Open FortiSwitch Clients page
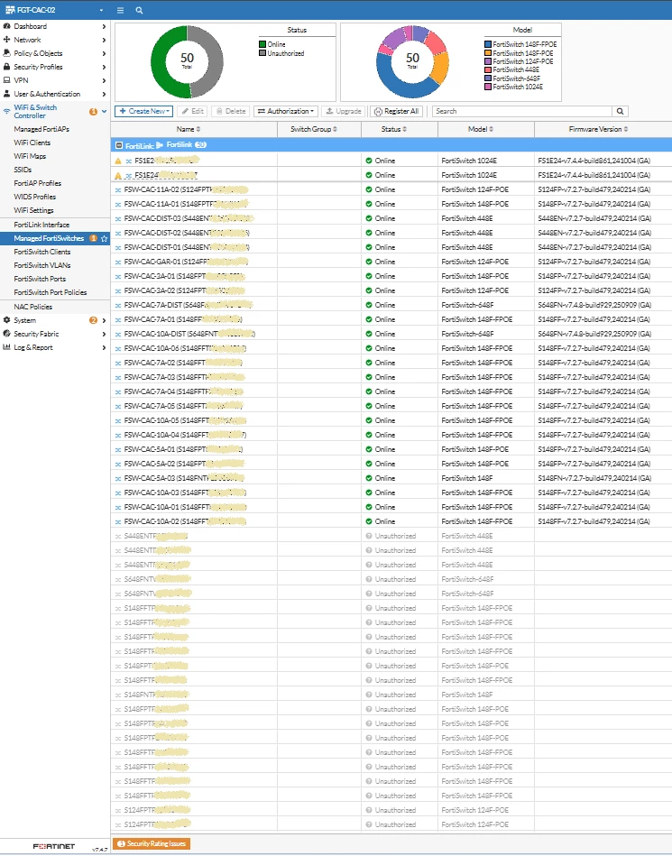The image size is (672, 856). coord(42,252)
